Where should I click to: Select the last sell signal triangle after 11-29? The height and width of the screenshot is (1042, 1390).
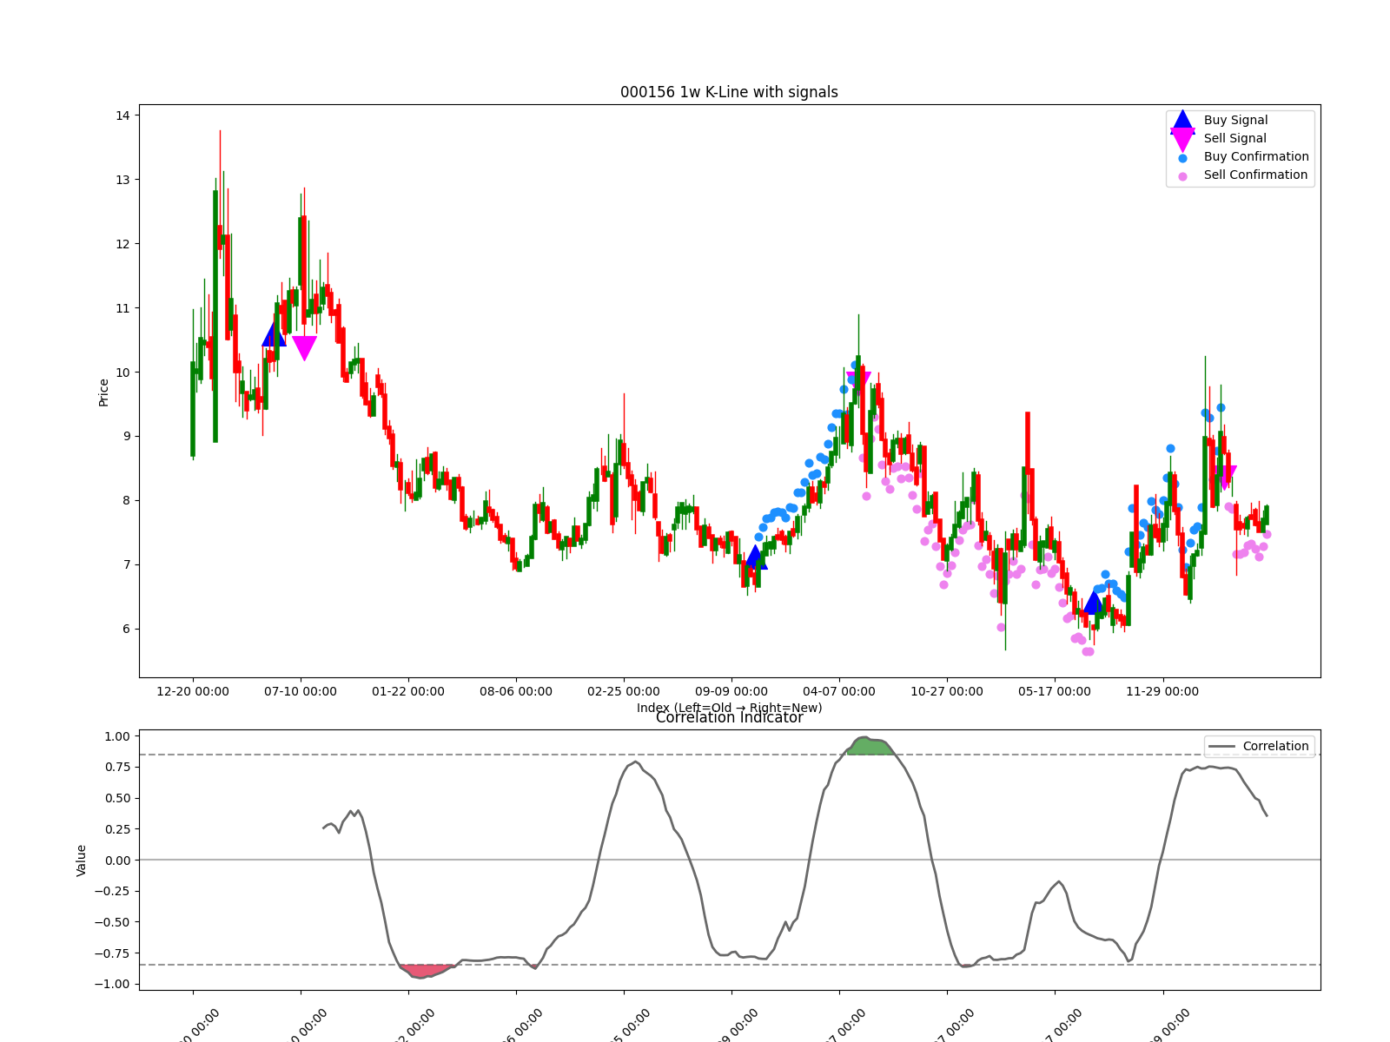[1225, 478]
